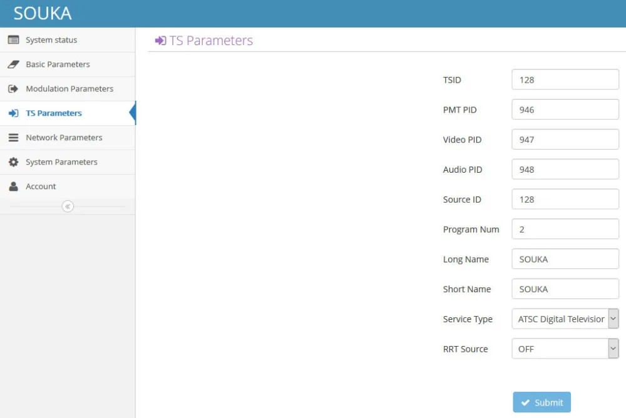Go to Modulation Parameters
Viewport: 626px width, 418px height.
(x=68, y=89)
